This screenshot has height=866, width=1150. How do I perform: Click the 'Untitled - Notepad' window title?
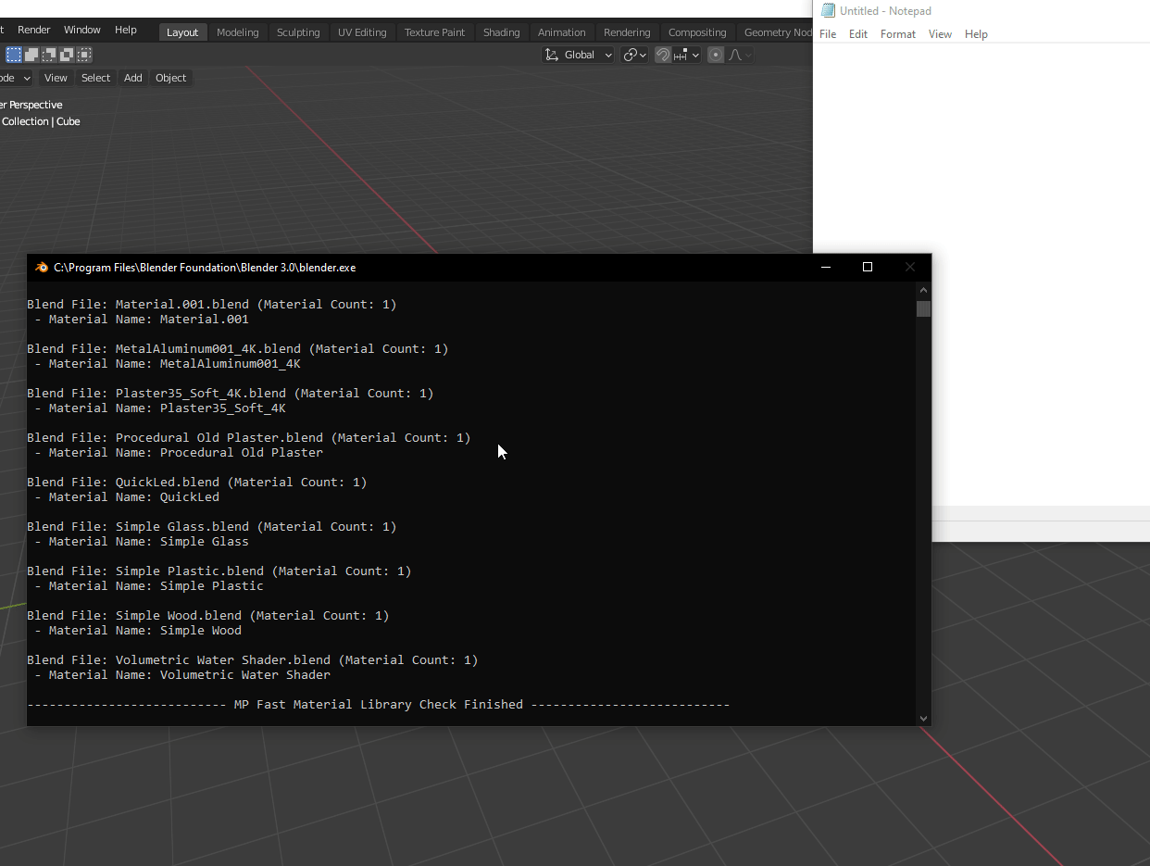click(x=885, y=11)
